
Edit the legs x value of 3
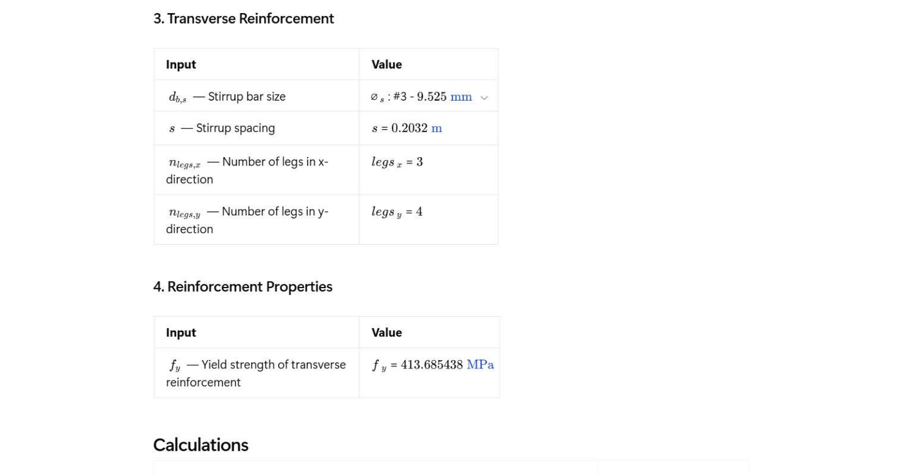pos(419,162)
